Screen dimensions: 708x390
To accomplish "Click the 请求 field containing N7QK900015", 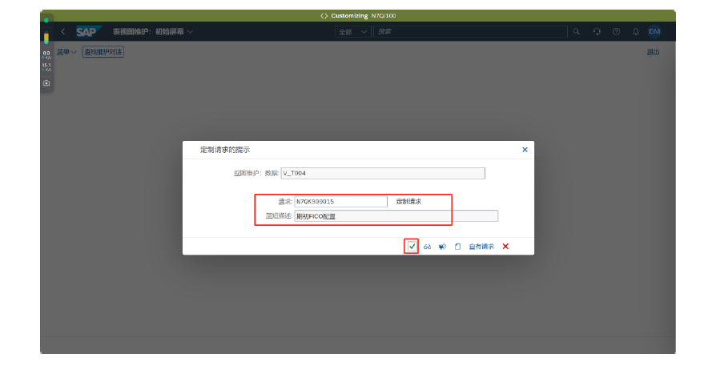I will pyautogui.click(x=340, y=202).
